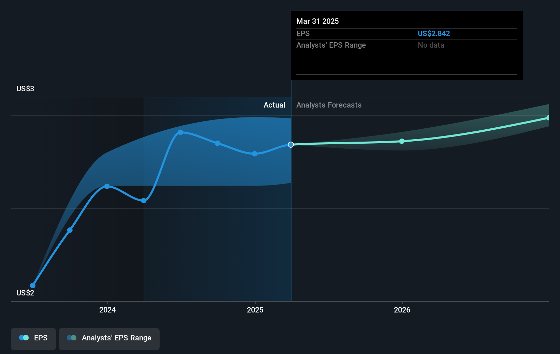Select the Mar 31 2025 EPS data point
This screenshot has height=354, width=560.
291,145
